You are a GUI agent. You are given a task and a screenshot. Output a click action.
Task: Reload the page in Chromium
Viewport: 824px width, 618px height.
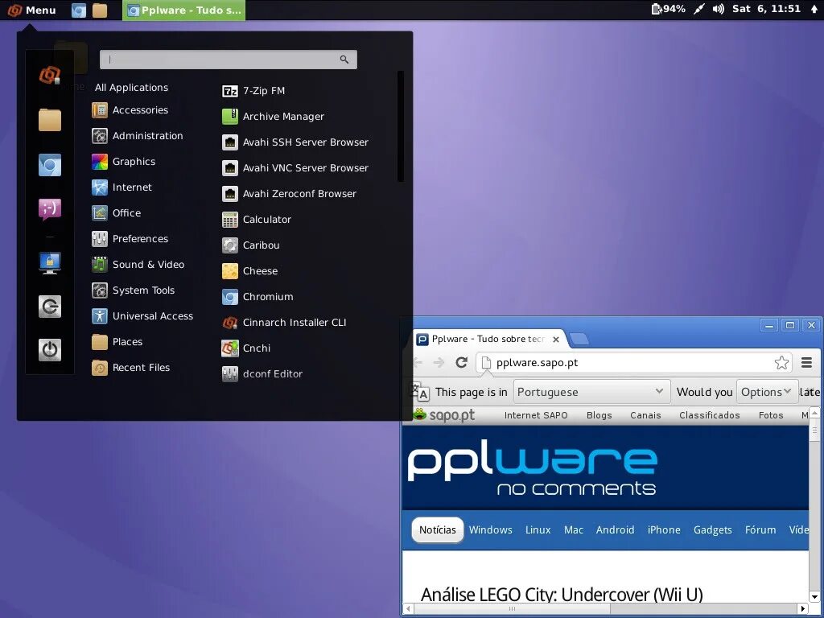click(461, 362)
